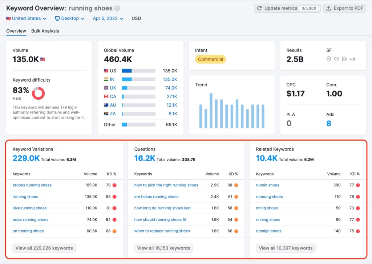Image resolution: width=372 pixels, height=264 pixels.
Task: Open the rinning shoes related keyword
Action: [x=268, y=220]
